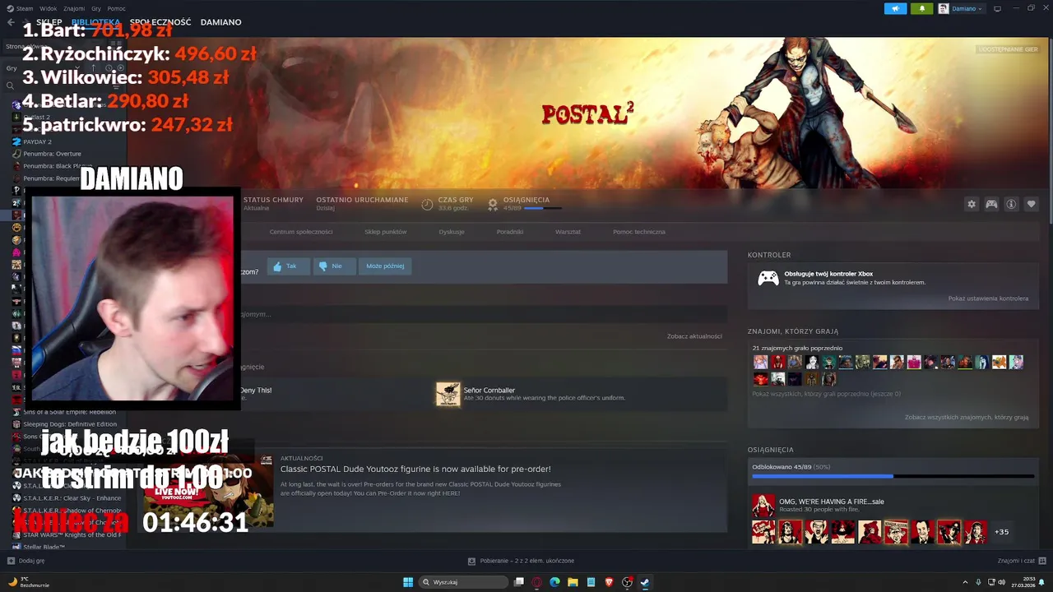Image resolution: width=1053 pixels, height=592 pixels.
Task: Open Poradniki tab
Action: coord(510,232)
